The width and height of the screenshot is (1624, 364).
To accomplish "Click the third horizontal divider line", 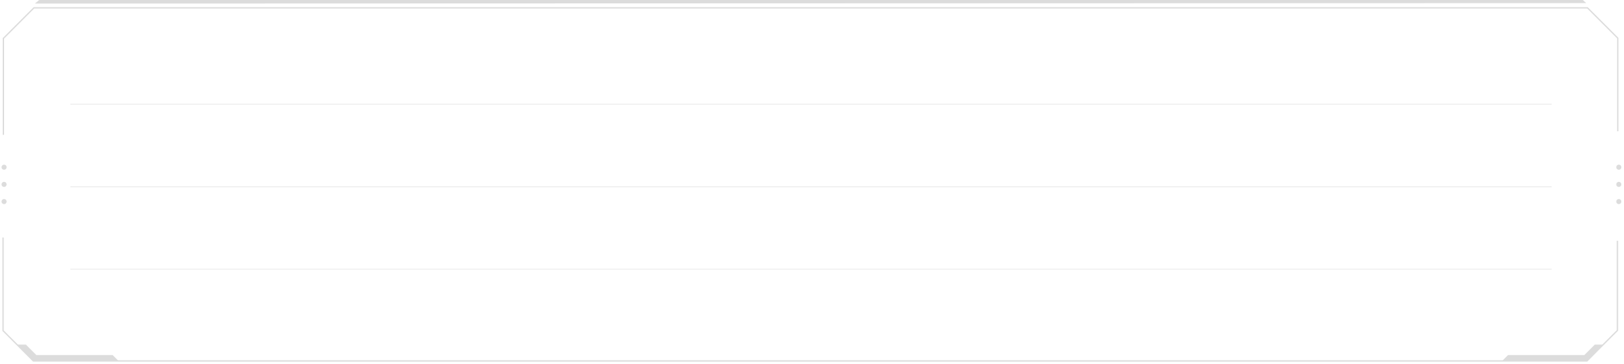I will [x=811, y=269].
